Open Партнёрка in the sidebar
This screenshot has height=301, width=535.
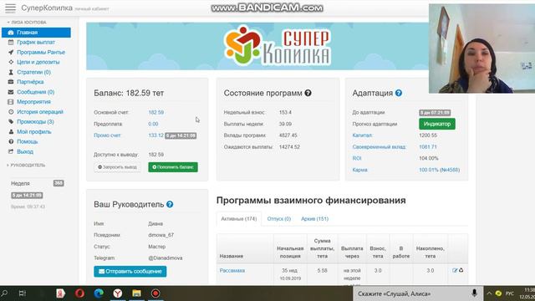30,82
